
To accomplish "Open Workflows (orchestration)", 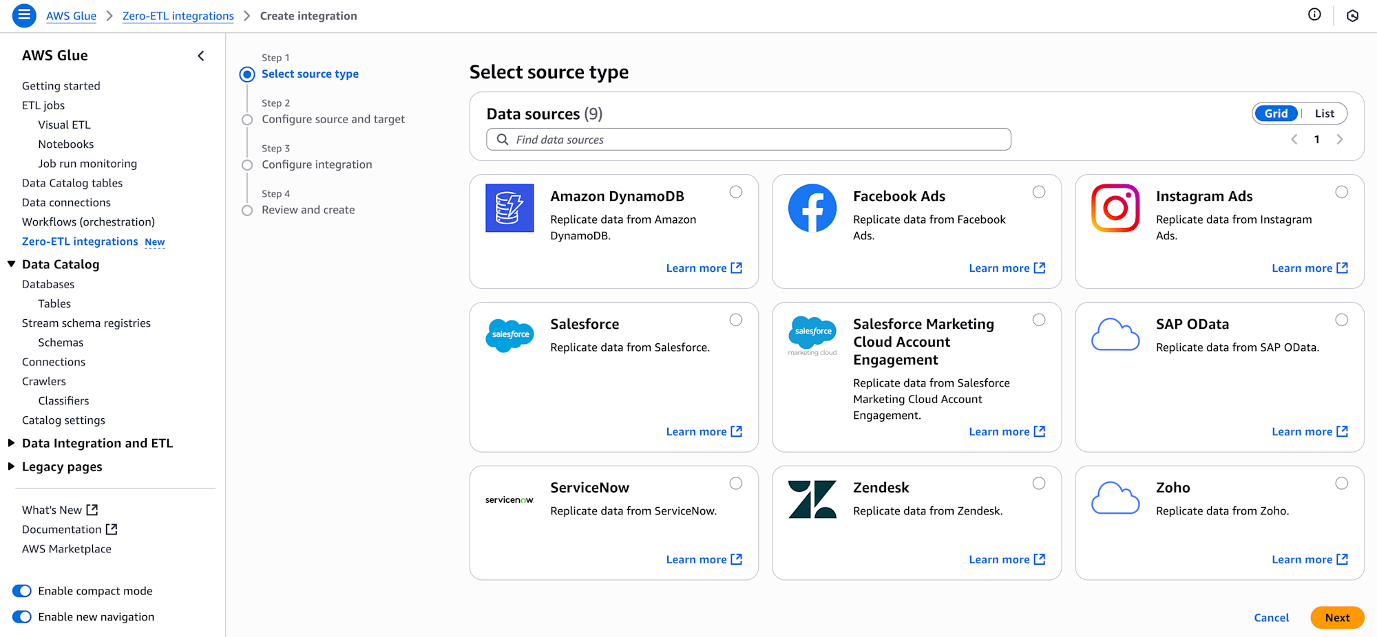I will point(88,222).
